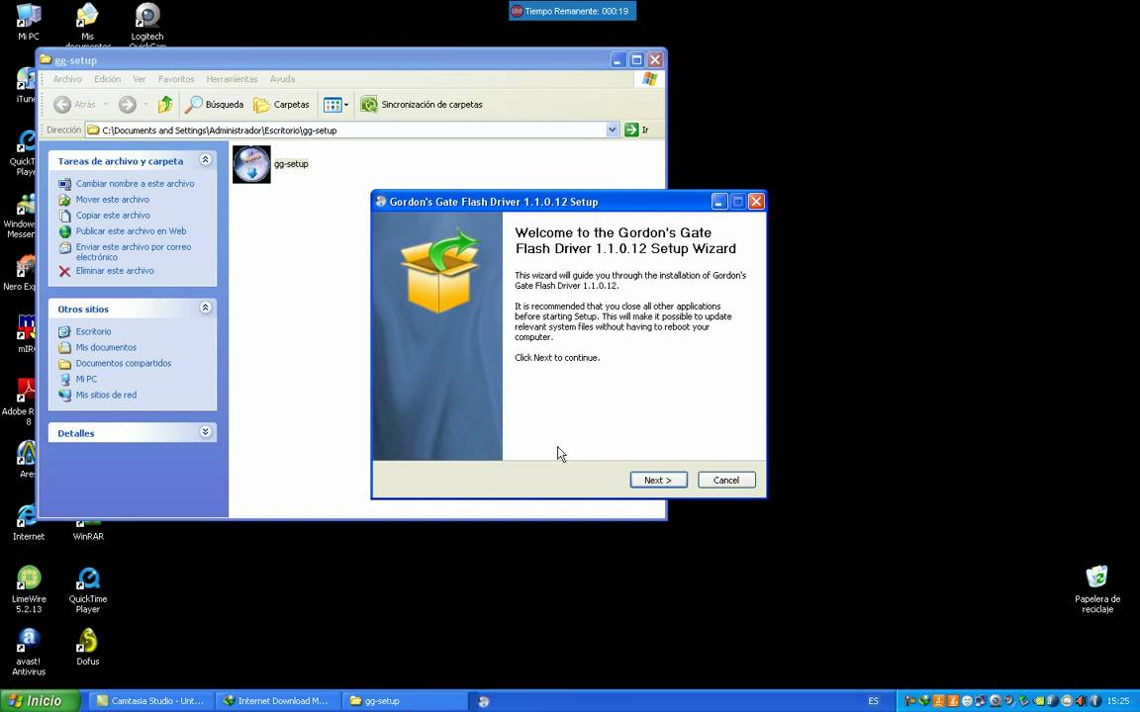
Task: Click Mover este archivo
Action: pos(113,200)
